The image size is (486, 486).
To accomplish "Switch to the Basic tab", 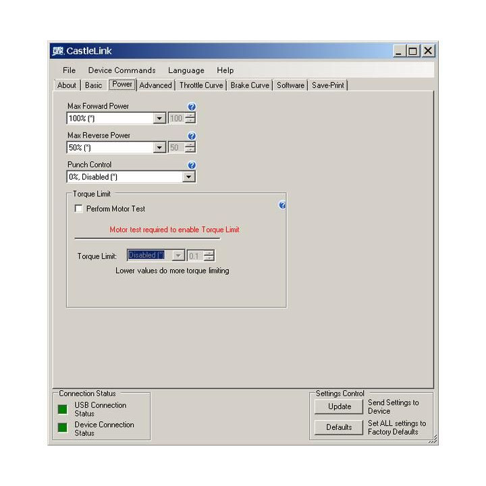I will coord(93,85).
